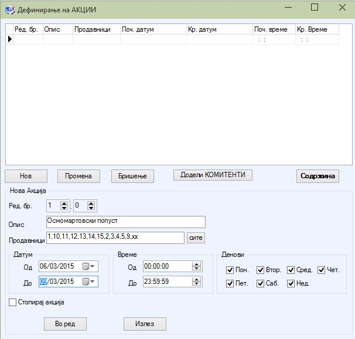The image size is (355, 339).
Task: Click the Продавници column header
Action: (97, 29)
